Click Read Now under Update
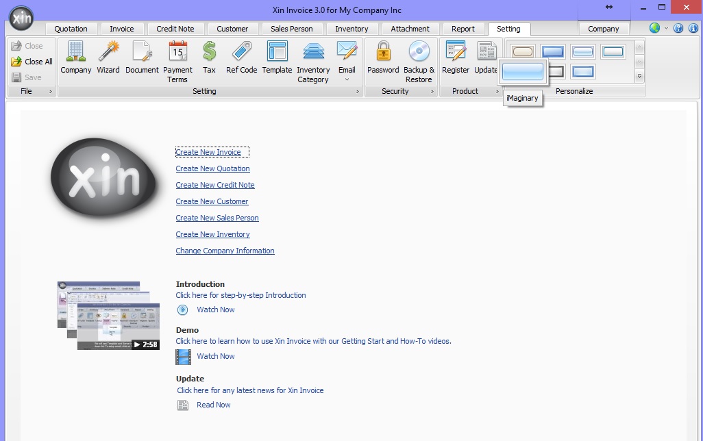Viewport: 703px width, 441px height. click(213, 405)
